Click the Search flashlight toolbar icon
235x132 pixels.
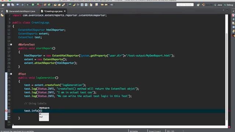pos(64,5)
